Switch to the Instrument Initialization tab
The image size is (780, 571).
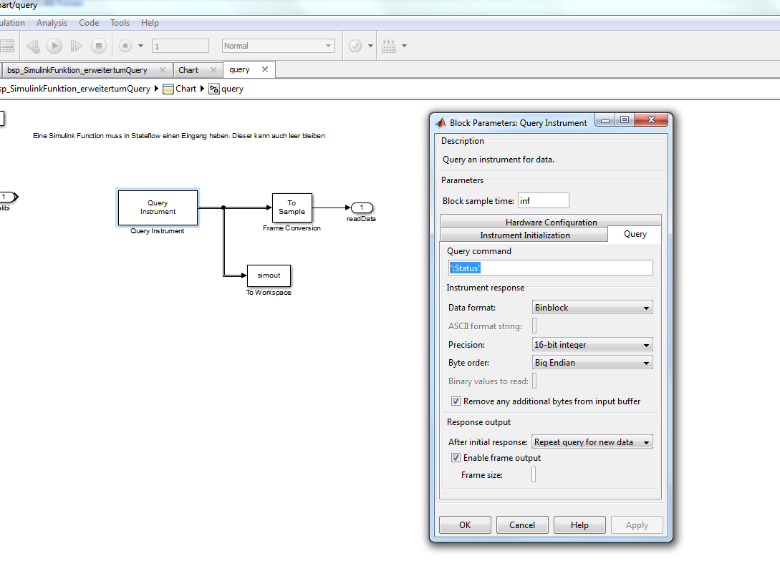(524, 235)
